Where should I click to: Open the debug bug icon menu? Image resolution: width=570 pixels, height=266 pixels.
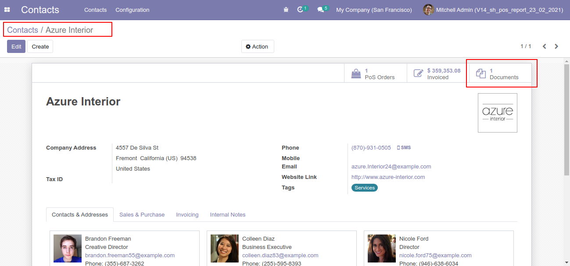286,10
